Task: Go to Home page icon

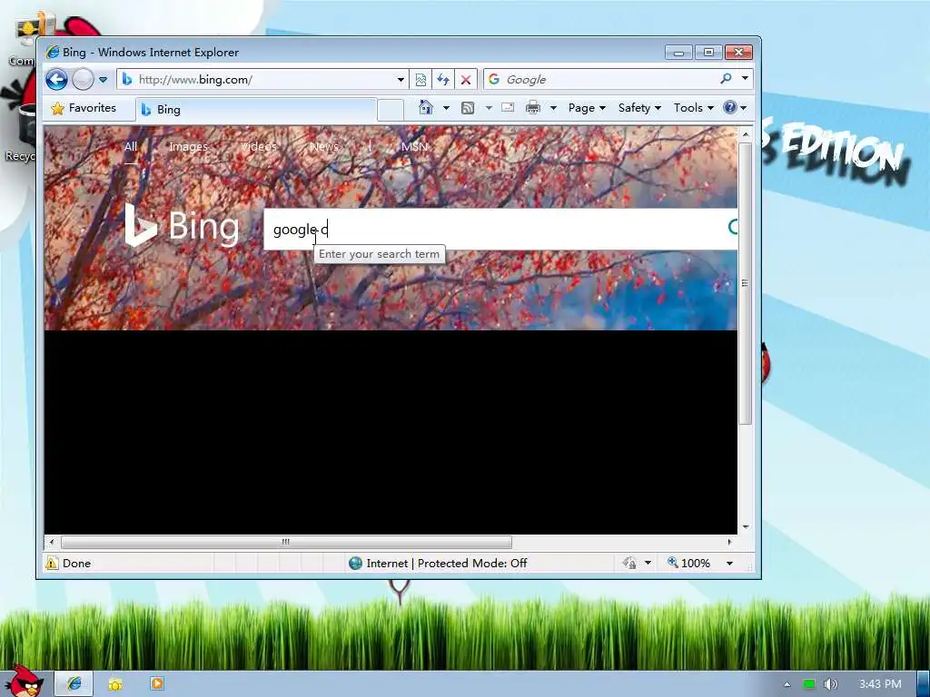Action: (425, 107)
